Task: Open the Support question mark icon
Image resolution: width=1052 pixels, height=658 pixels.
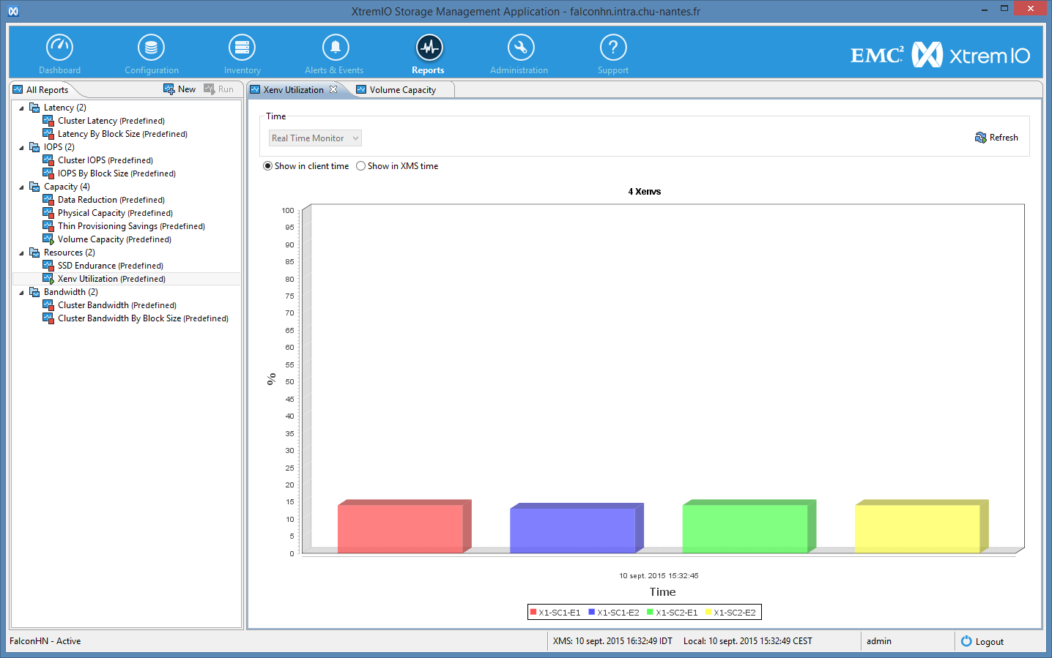Action: coord(612,48)
